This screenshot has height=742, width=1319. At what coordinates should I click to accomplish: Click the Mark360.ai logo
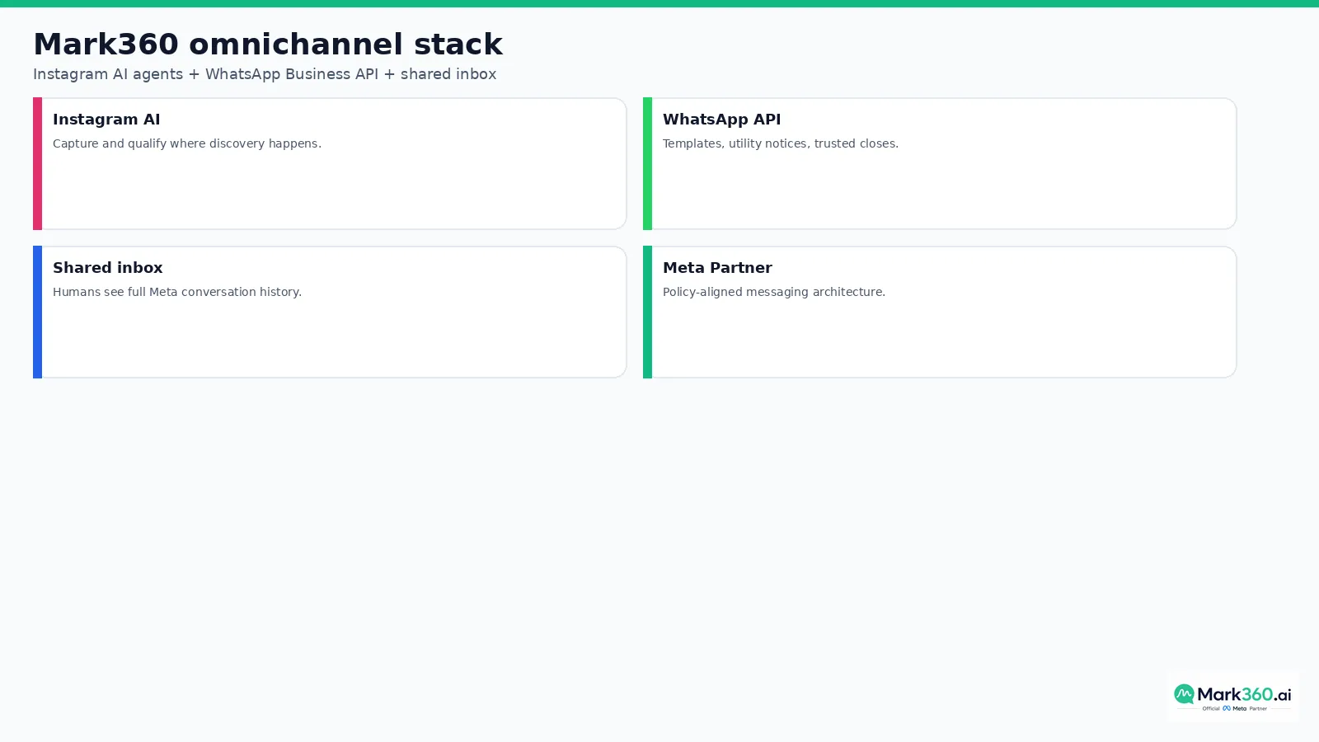click(x=1232, y=697)
